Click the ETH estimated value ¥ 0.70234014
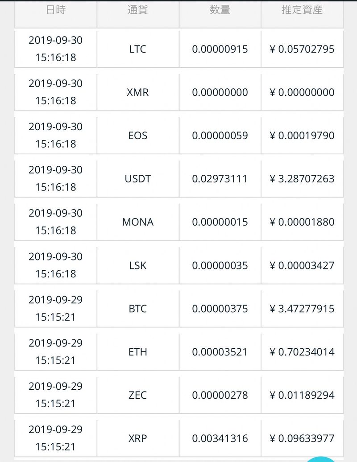The width and height of the screenshot is (357, 462). click(302, 352)
